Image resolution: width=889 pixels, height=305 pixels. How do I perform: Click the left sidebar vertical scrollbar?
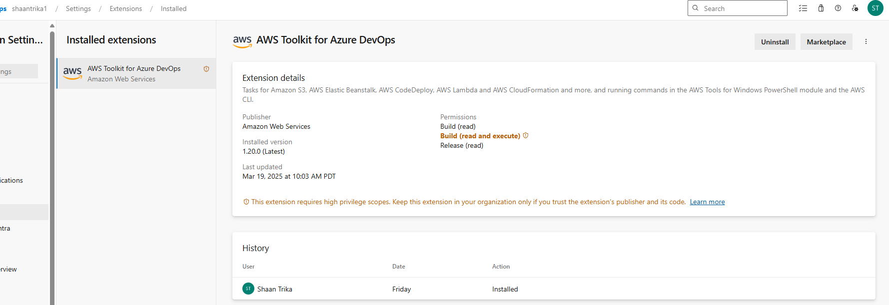coord(52,167)
